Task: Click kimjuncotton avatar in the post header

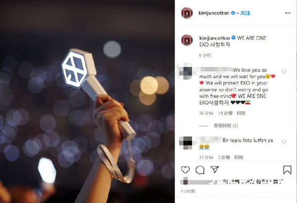Action: pos(187,13)
